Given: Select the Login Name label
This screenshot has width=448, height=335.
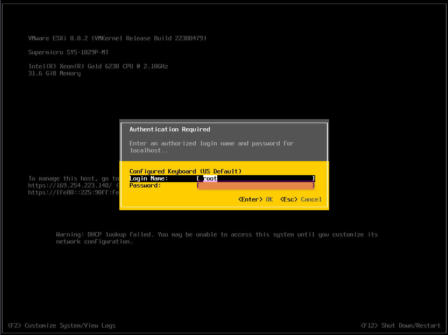Looking at the screenshot, I should tap(149, 178).
